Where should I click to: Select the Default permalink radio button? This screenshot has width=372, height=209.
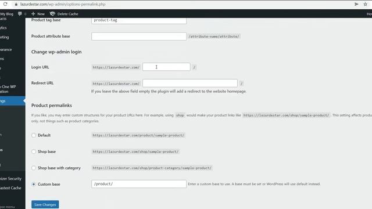34,135
